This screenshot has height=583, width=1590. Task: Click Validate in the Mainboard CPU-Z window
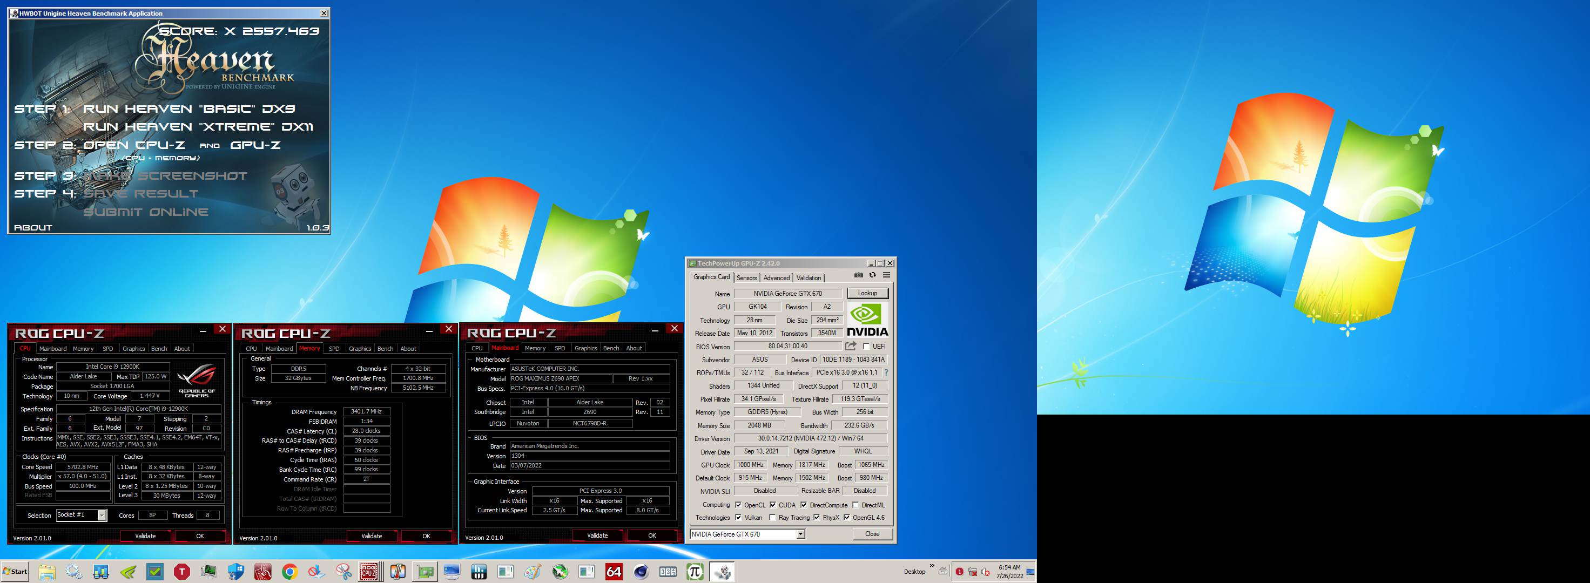(597, 535)
